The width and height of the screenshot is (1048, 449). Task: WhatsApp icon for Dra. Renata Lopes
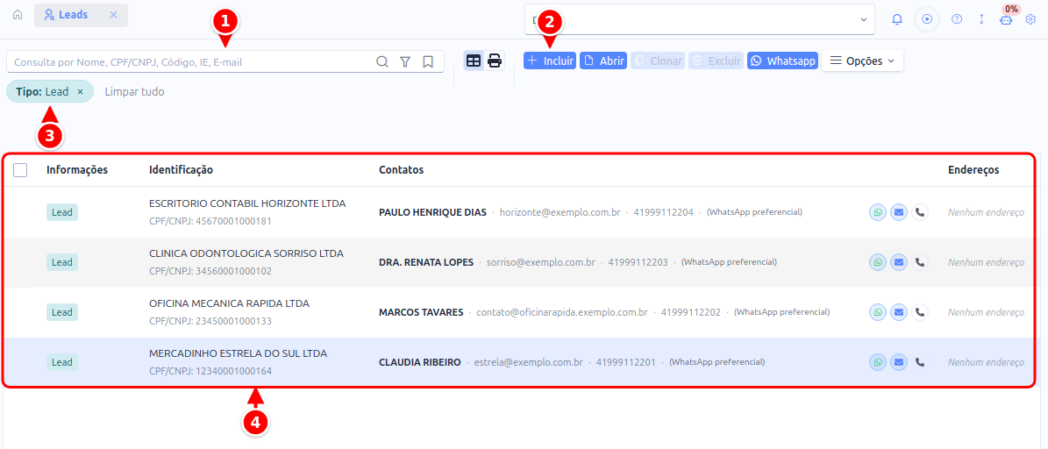[878, 262]
